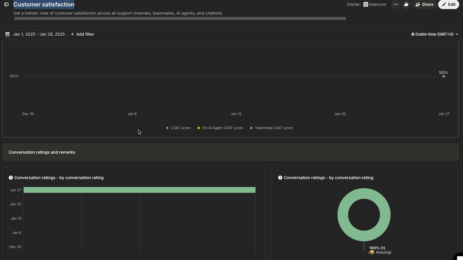The image size is (463, 260).
Task: Click info icon on donut chart card
Action: pos(280,178)
